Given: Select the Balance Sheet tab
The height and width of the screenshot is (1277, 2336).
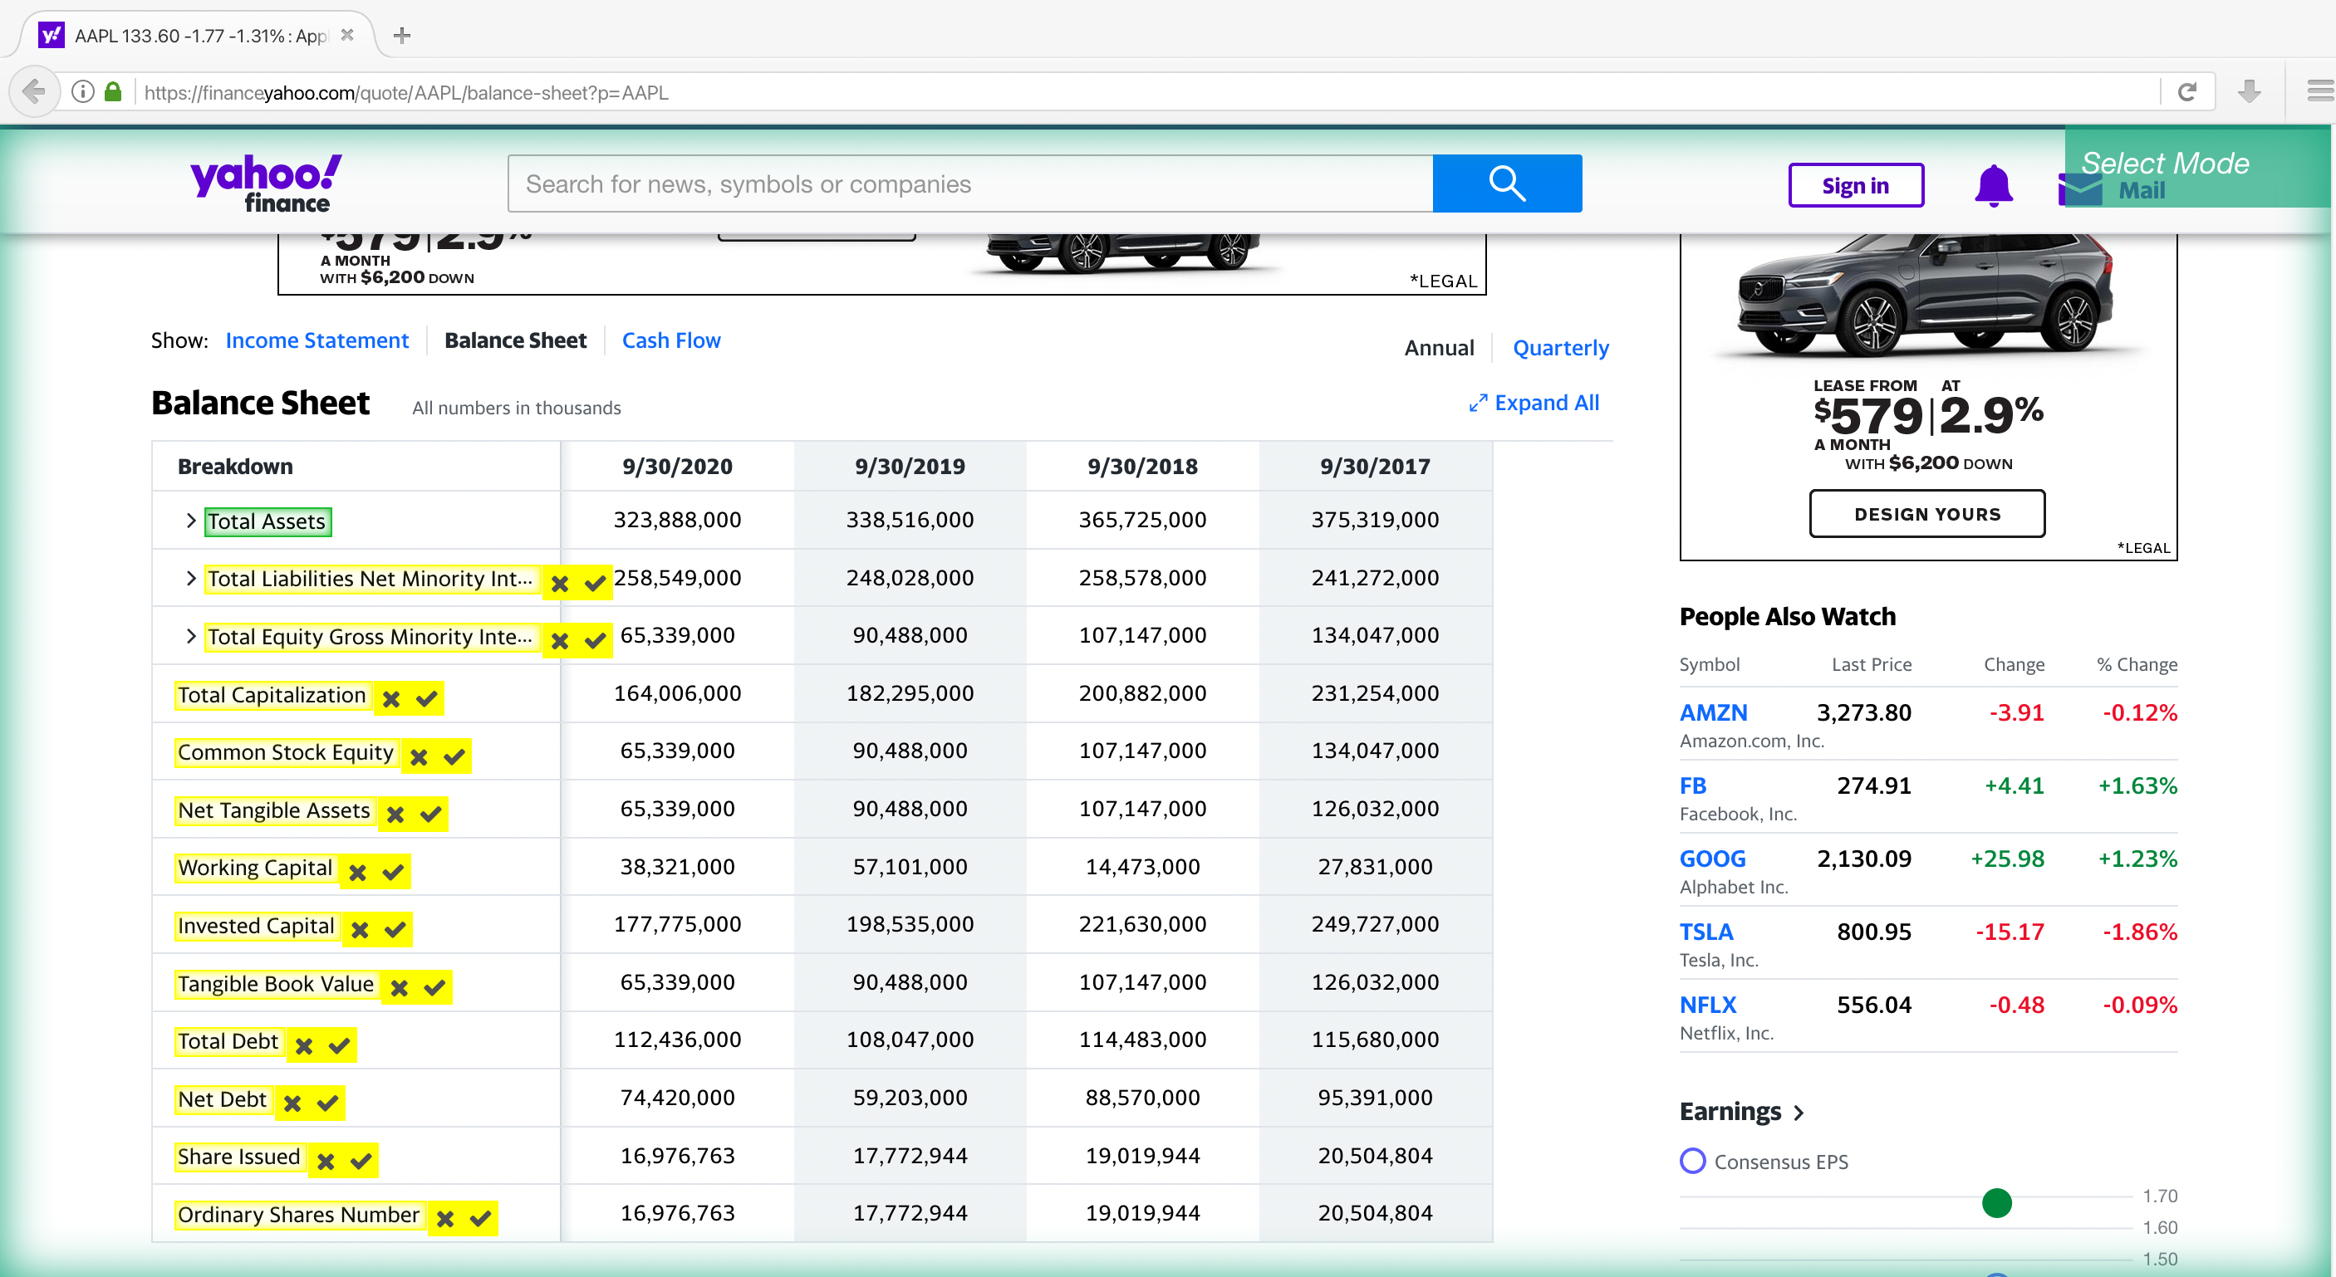Looking at the screenshot, I should tap(515, 340).
